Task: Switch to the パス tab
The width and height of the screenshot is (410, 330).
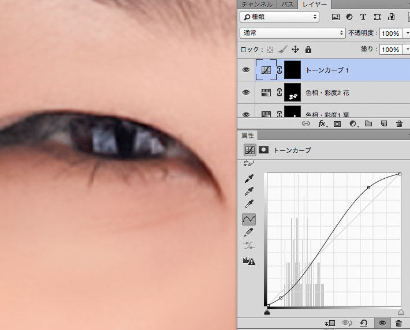Action: (286, 5)
